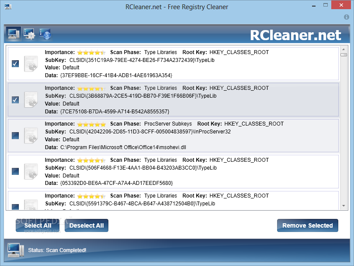354x266 pixels.
Task: Click subkey CLSID\{5591379C-B467-4BCA-B647-A438712504B0}\TypeLib
Action: tap(142, 204)
